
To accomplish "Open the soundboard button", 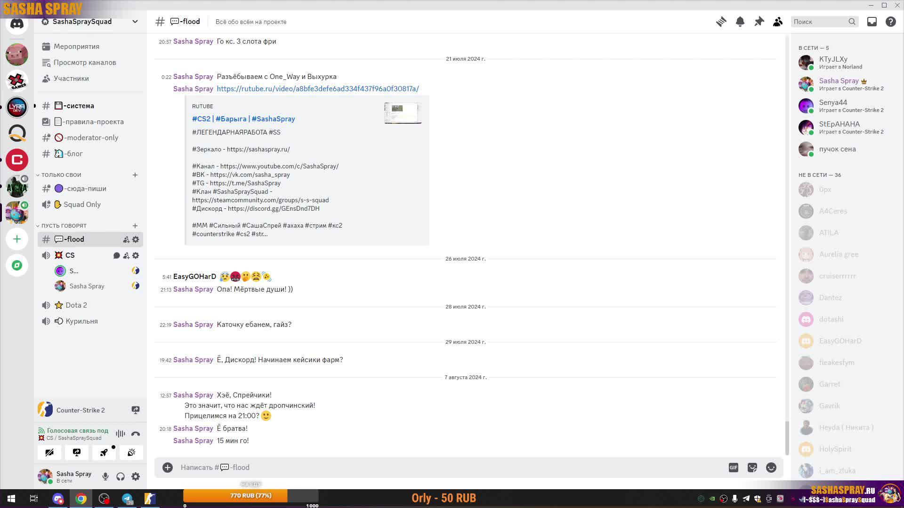I will pyautogui.click(x=131, y=452).
